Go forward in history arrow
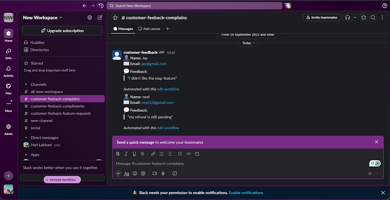The image size is (390, 200). click(x=93, y=6)
